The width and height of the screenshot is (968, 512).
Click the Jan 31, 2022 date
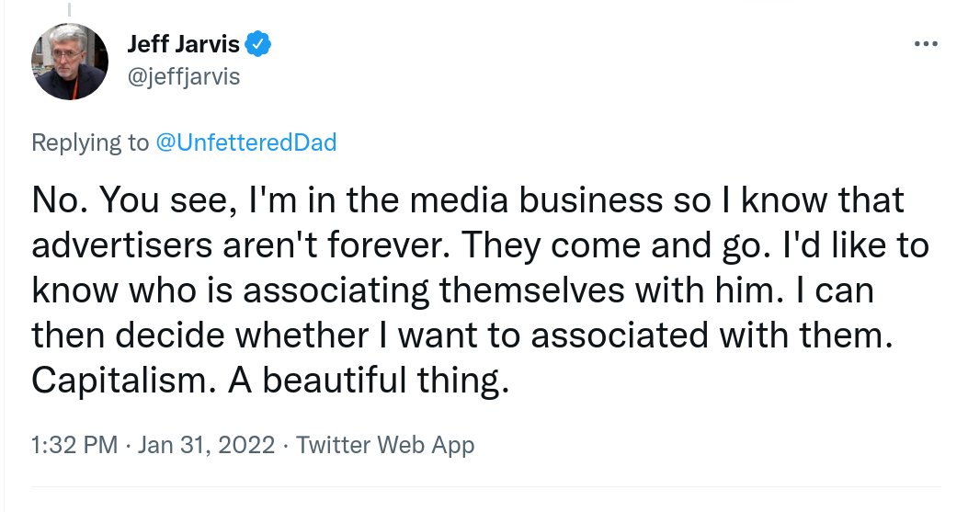click(x=208, y=446)
